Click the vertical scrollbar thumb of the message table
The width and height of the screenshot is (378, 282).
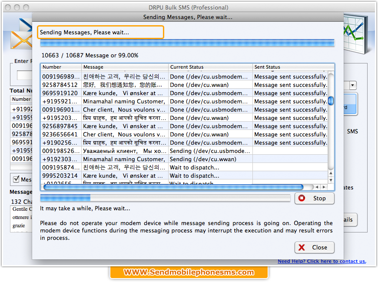[331, 101]
